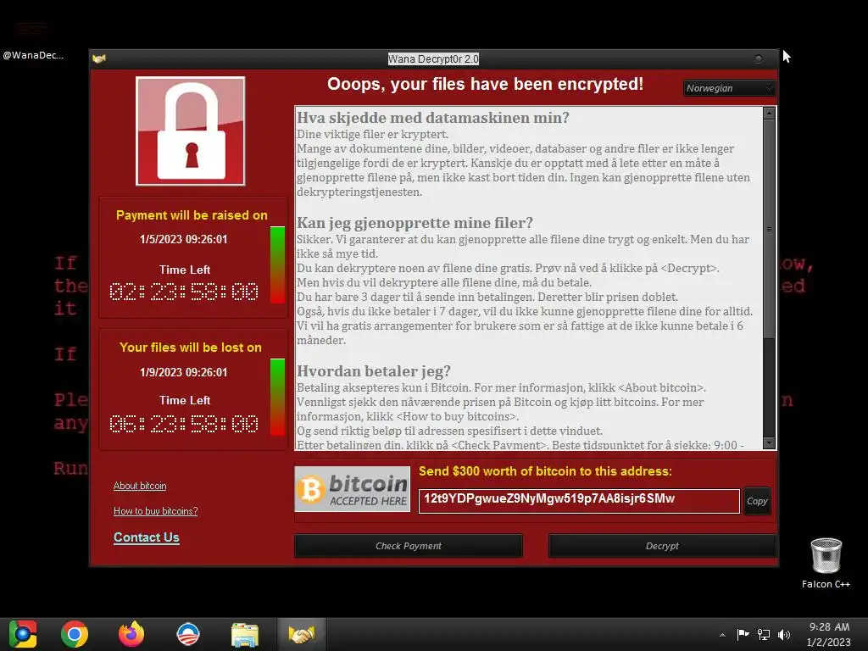Click the 'Payment will be raised on' label
The image size is (868, 651).
pyautogui.click(x=192, y=215)
